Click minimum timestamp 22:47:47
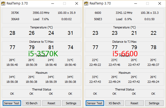 click(134, 65)
